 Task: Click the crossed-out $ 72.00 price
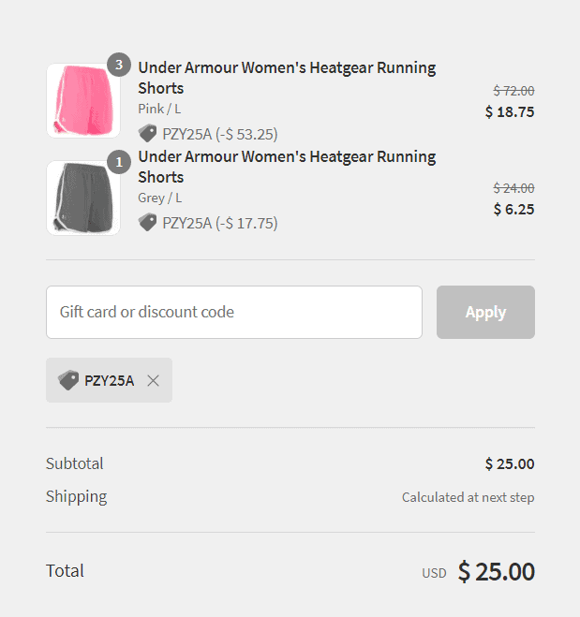(x=513, y=91)
